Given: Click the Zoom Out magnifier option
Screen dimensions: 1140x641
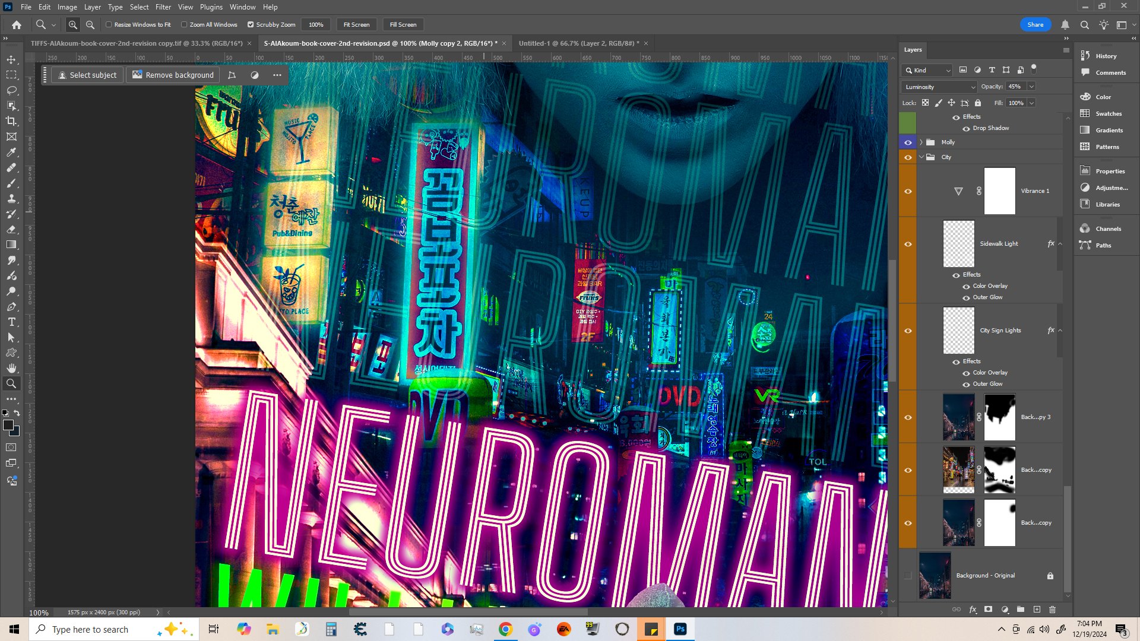Looking at the screenshot, I should tap(90, 25).
